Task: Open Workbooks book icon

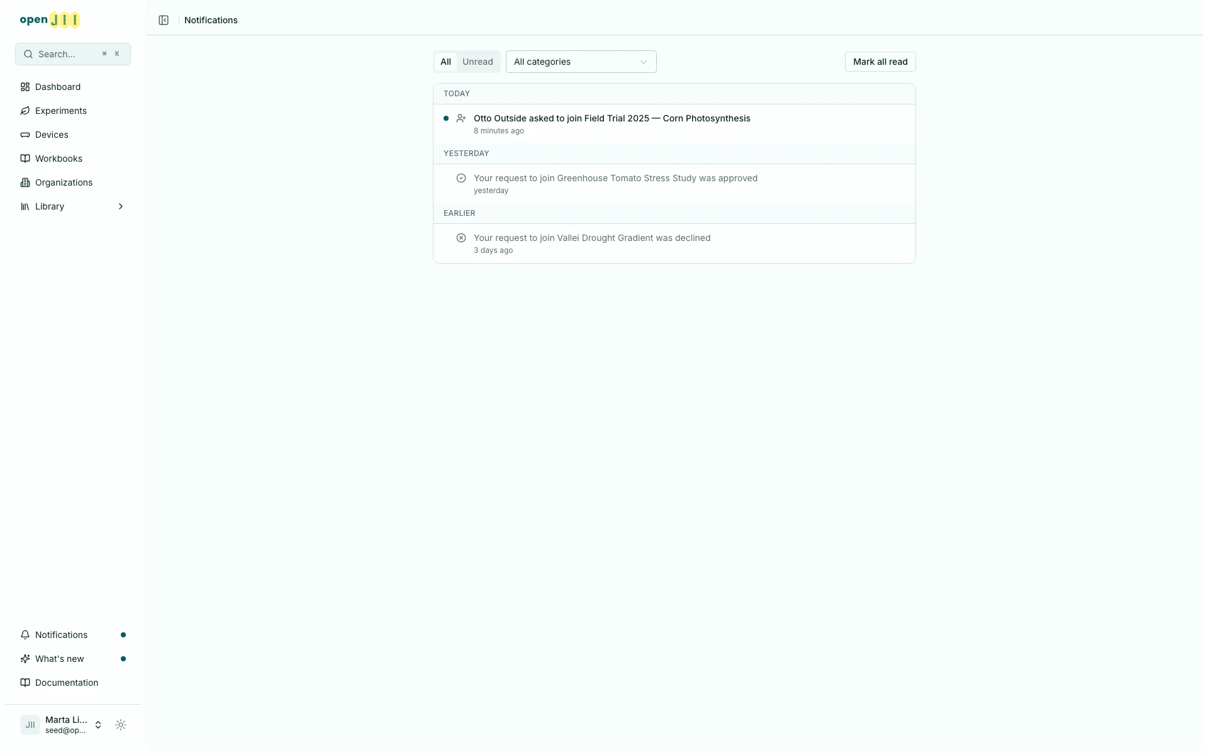Action: click(25, 159)
